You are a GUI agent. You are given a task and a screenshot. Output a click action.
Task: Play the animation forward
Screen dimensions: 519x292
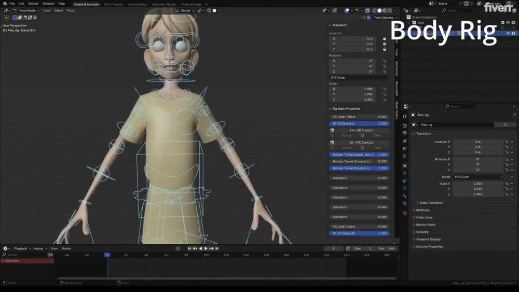206,248
